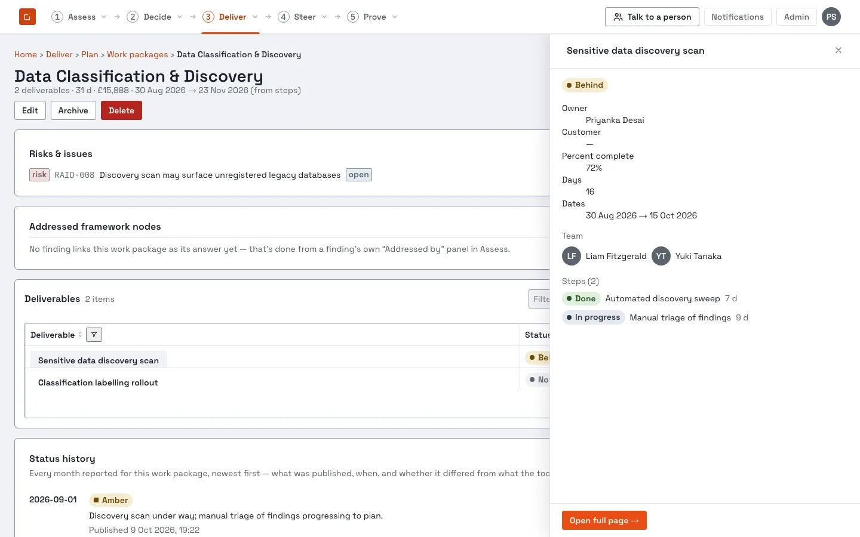The image size is (860, 537).
Task: Click the Behind status badge in panel
Action: coord(585,85)
